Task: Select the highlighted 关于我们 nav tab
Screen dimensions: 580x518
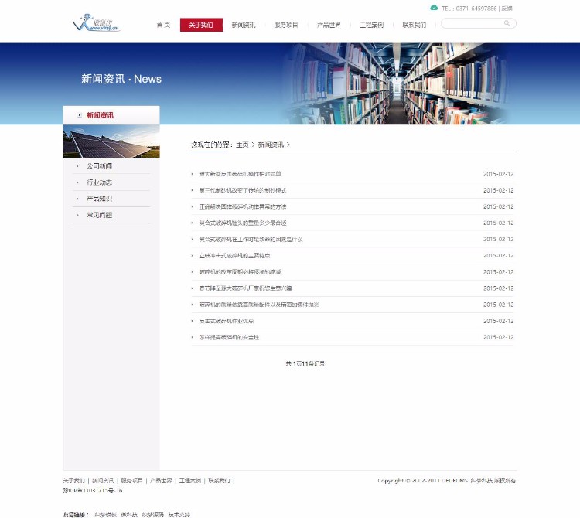Action: point(201,25)
